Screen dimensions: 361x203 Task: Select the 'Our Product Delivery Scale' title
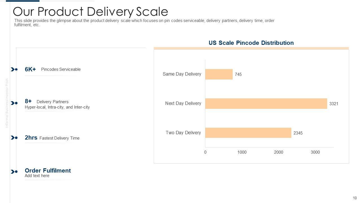click(x=91, y=12)
